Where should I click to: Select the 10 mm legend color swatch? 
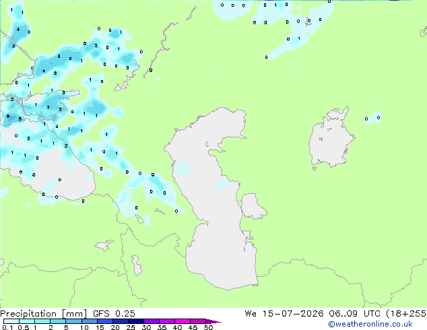click(x=89, y=321)
